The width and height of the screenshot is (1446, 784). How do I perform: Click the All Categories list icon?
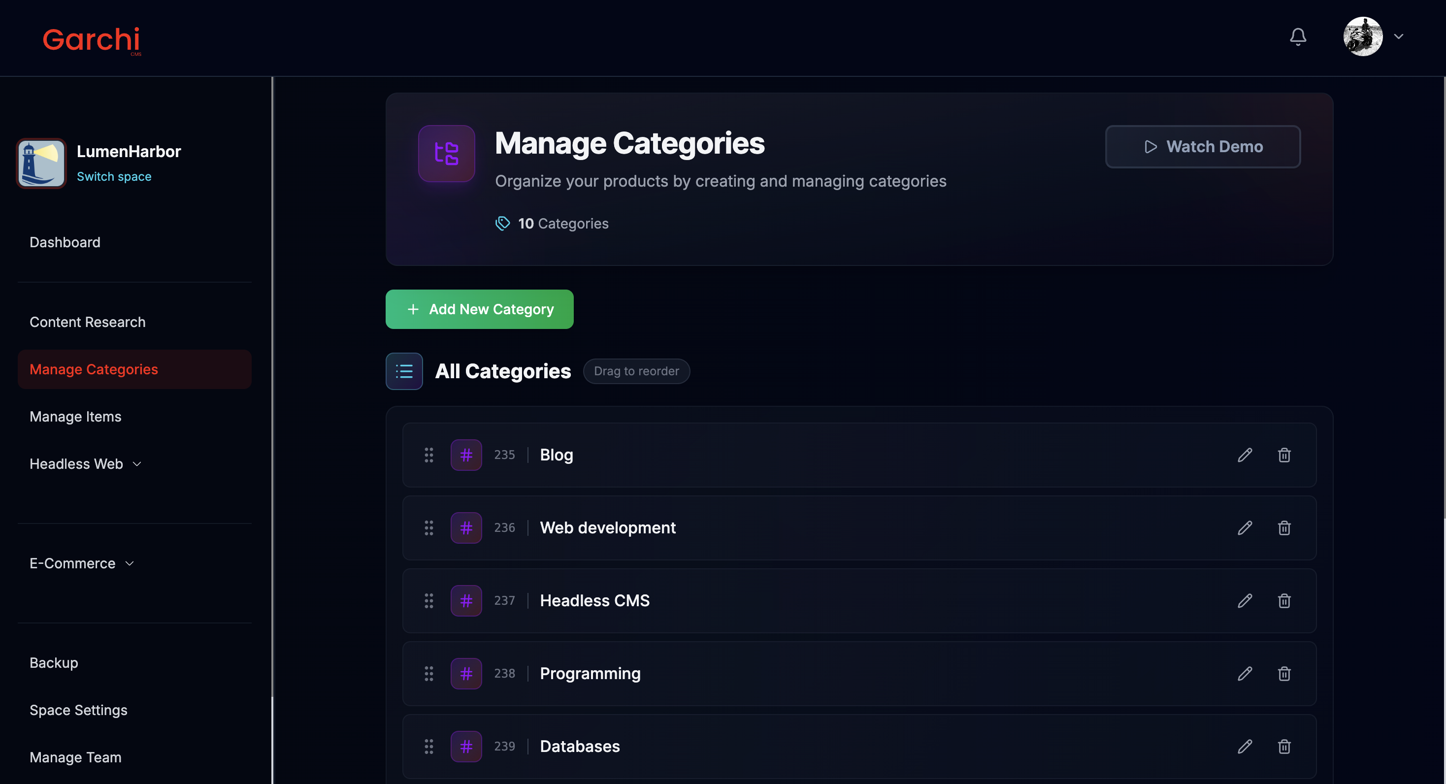(404, 371)
